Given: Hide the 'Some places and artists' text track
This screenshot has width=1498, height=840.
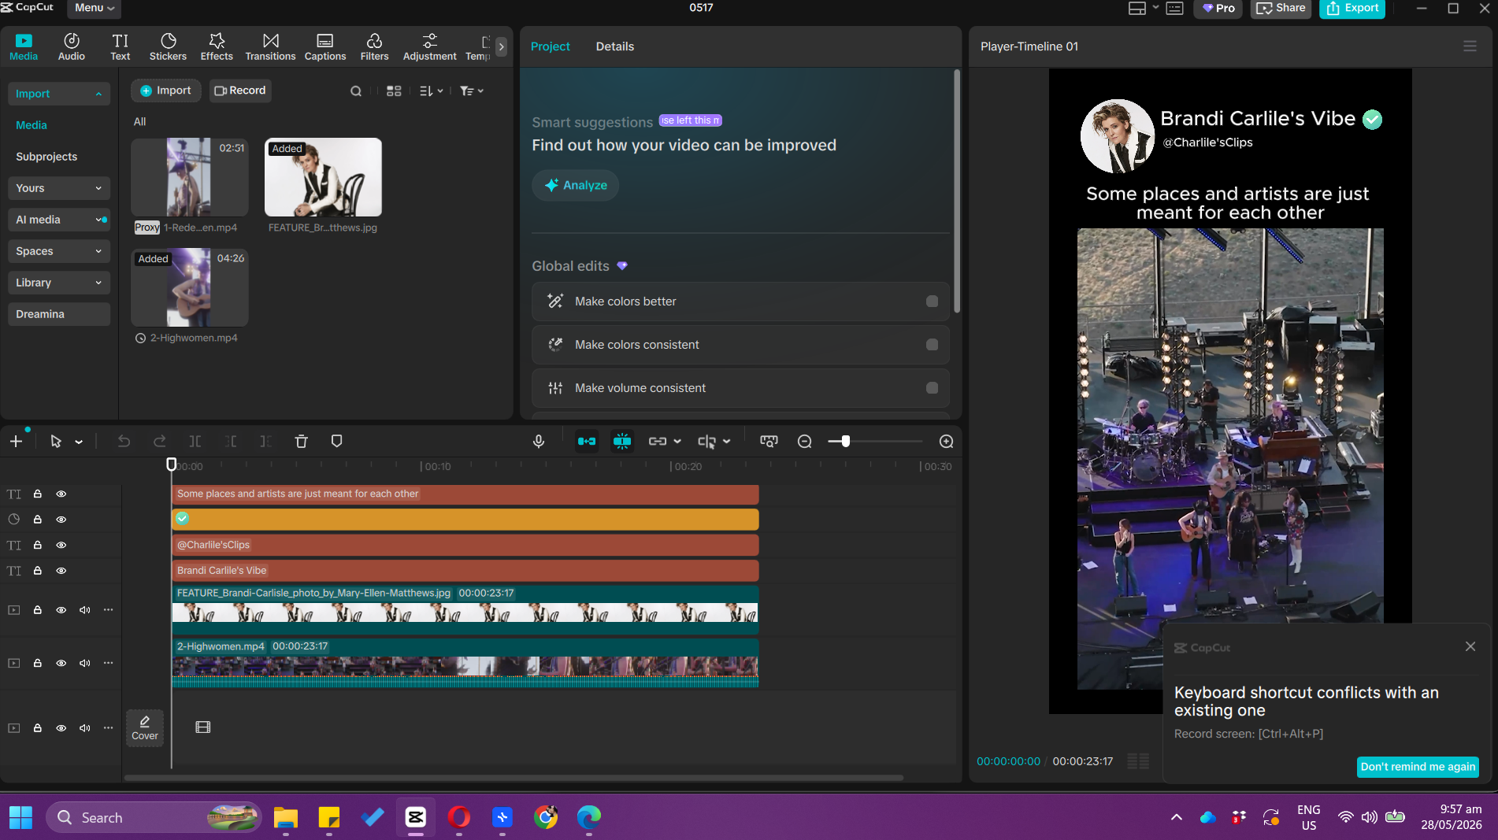Looking at the screenshot, I should click(x=61, y=494).
